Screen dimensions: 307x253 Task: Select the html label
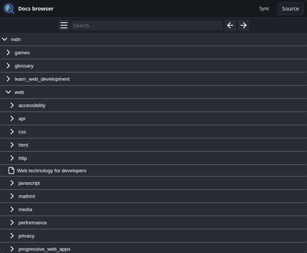[23, 145]
